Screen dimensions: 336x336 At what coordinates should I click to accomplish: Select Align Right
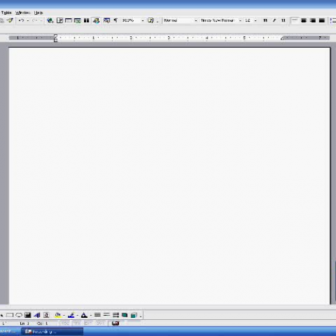(312, 20)
